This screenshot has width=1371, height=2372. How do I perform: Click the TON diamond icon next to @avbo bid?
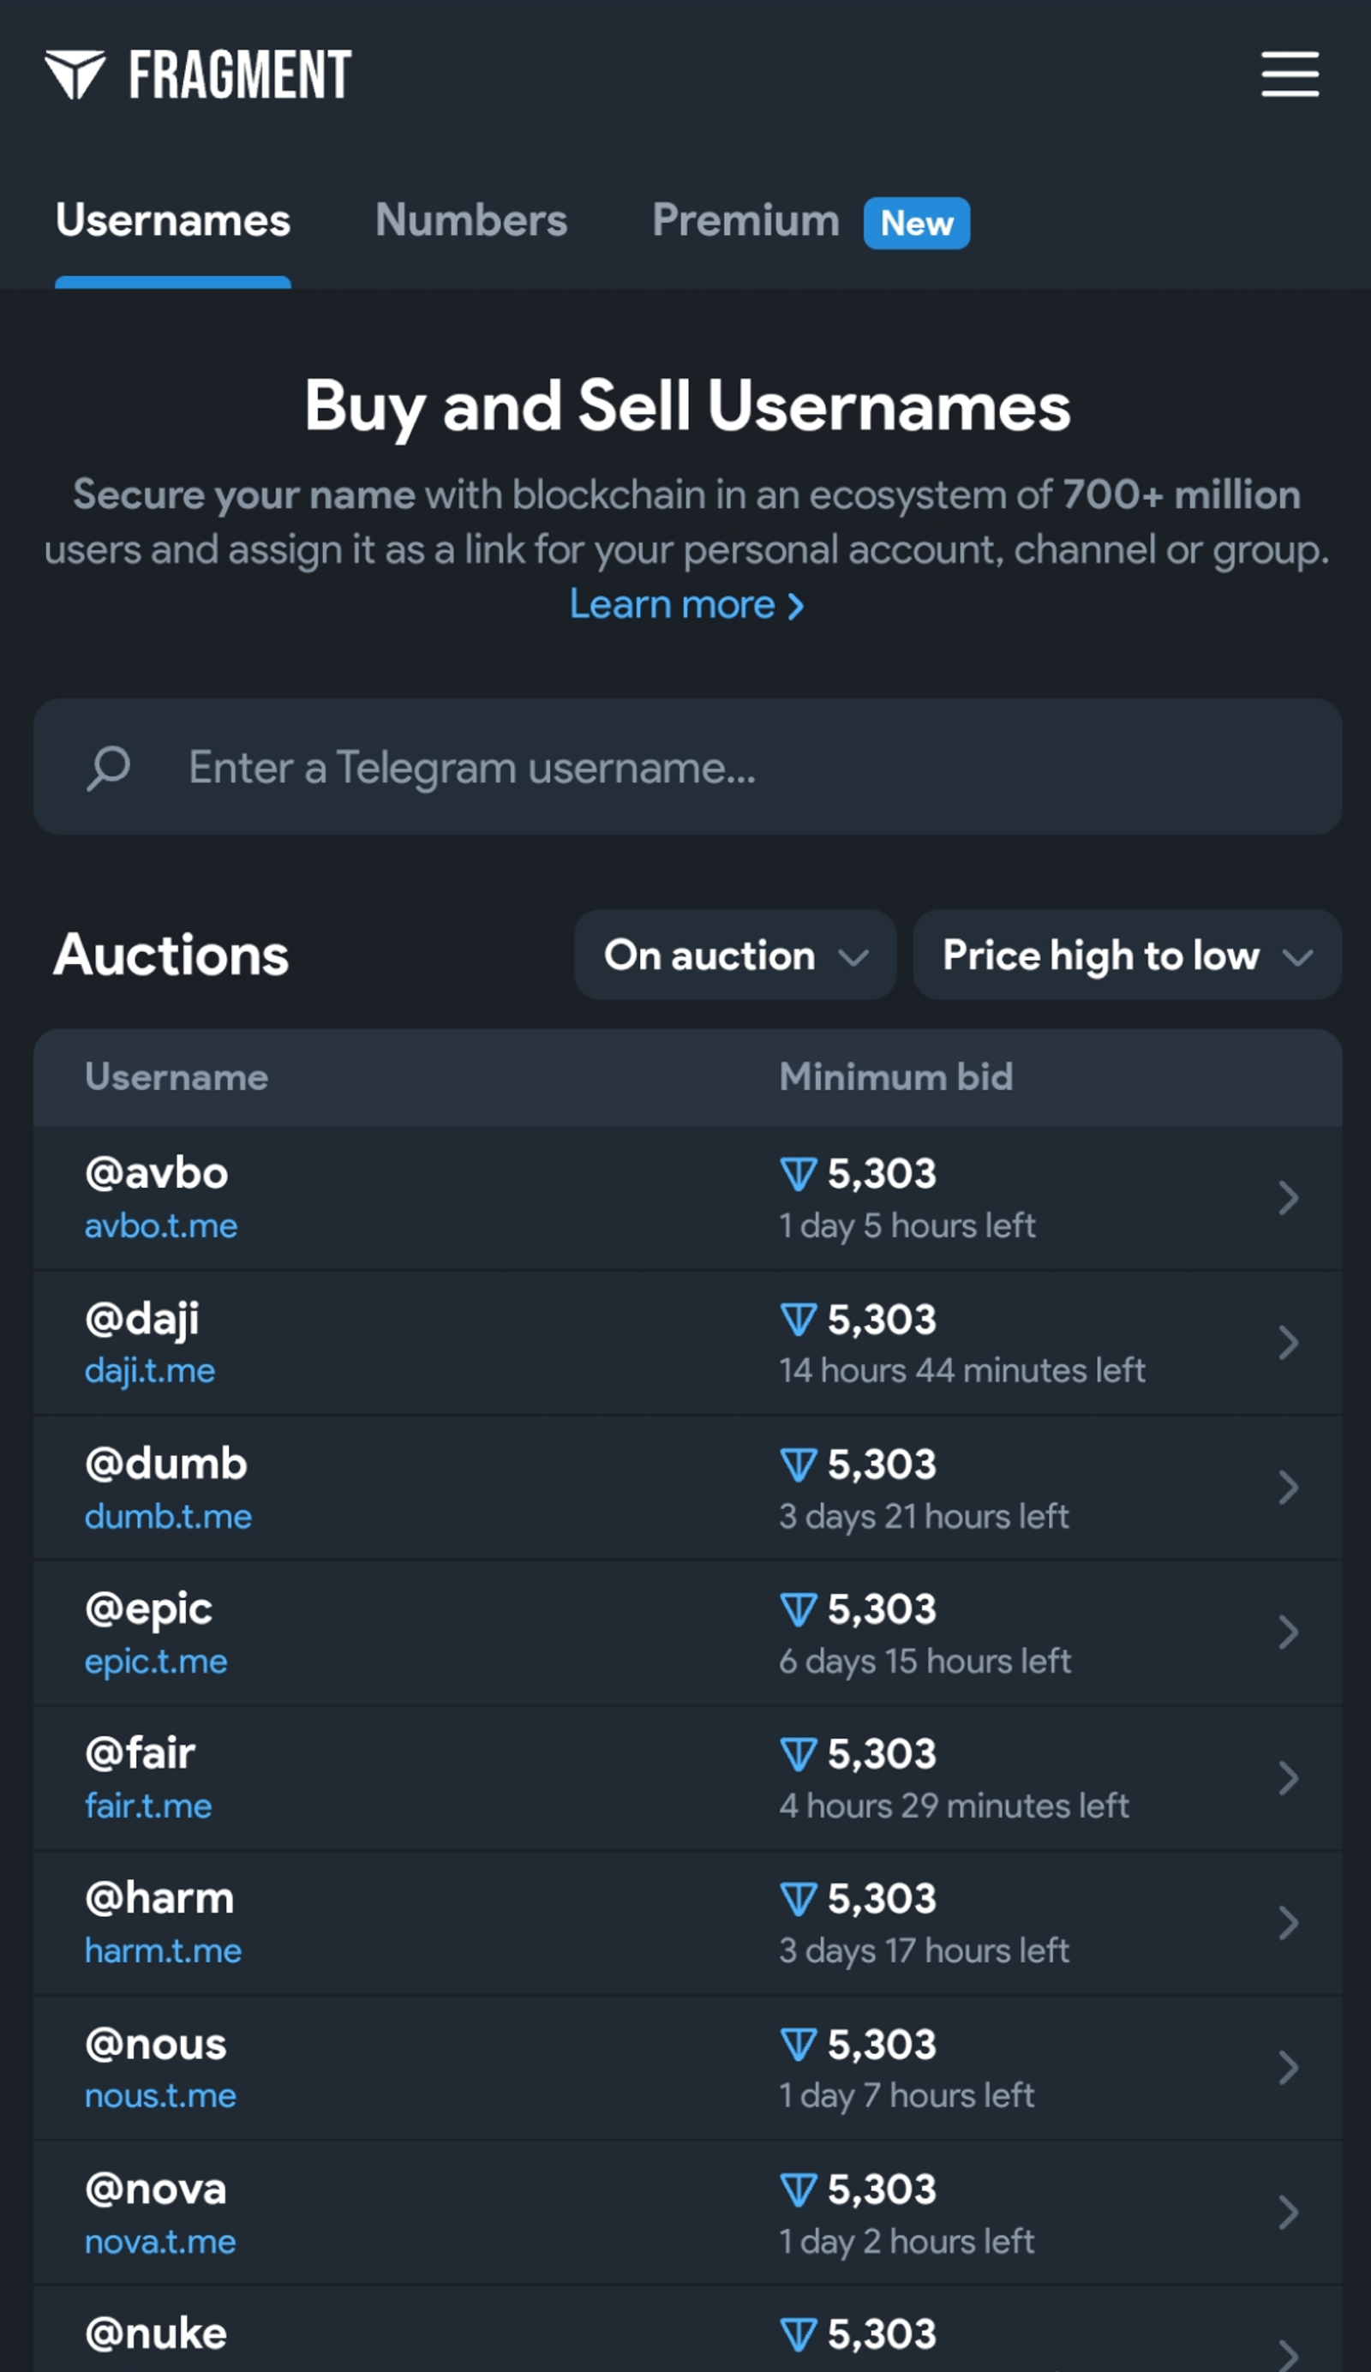point(799,1173)
